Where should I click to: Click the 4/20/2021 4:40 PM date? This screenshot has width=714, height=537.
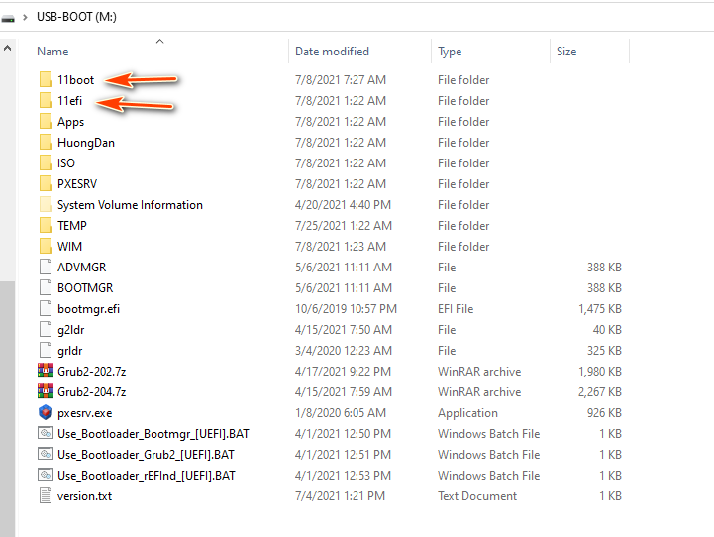tap(343, 205)
